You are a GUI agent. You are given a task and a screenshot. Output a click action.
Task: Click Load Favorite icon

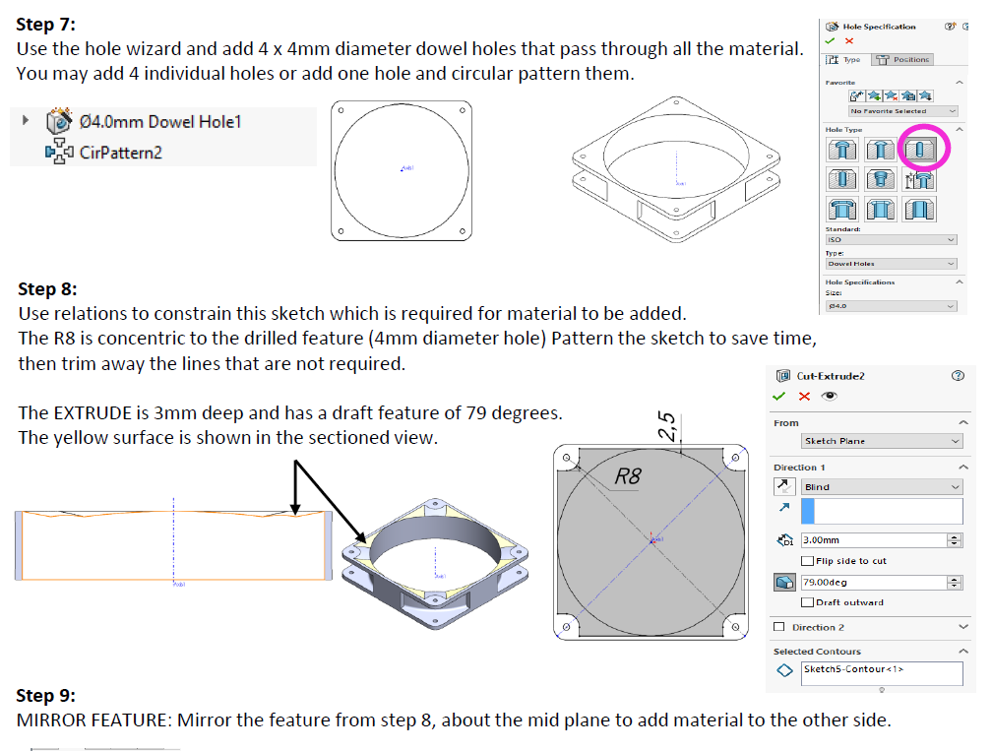925,96
